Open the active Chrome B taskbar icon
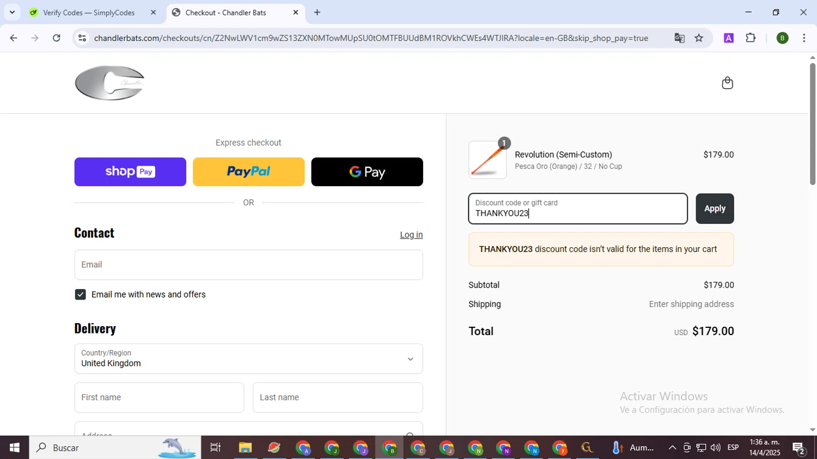 coord(389,448)
